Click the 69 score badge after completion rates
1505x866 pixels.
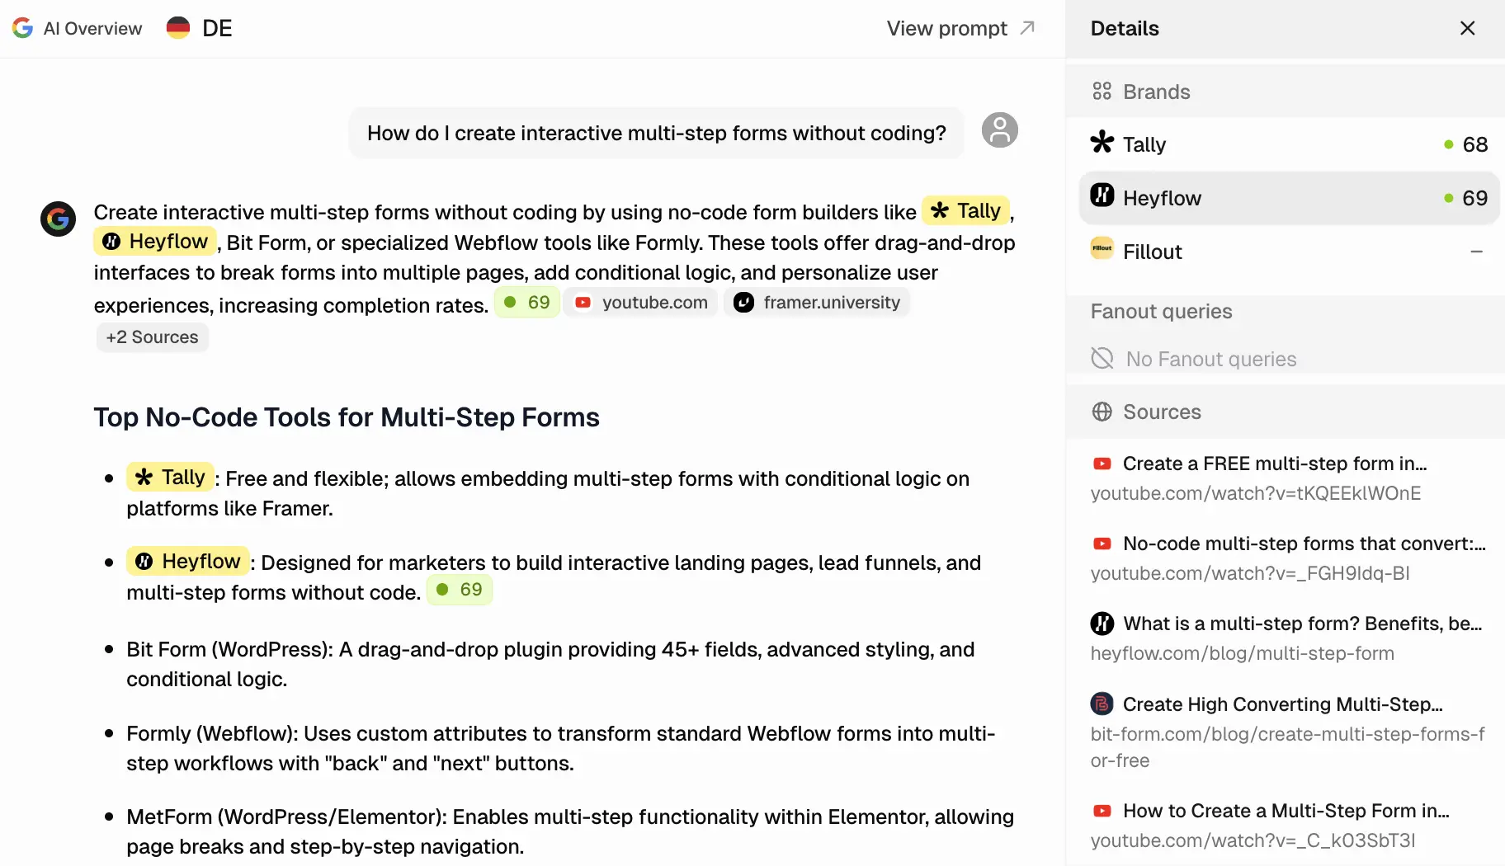[x=527, y=303]
